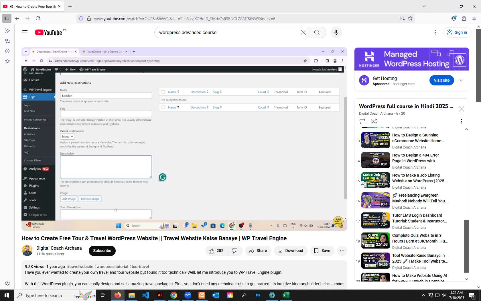Toggle playlist loop
This screenshot has height=301, width=481.
click(362, 121)
